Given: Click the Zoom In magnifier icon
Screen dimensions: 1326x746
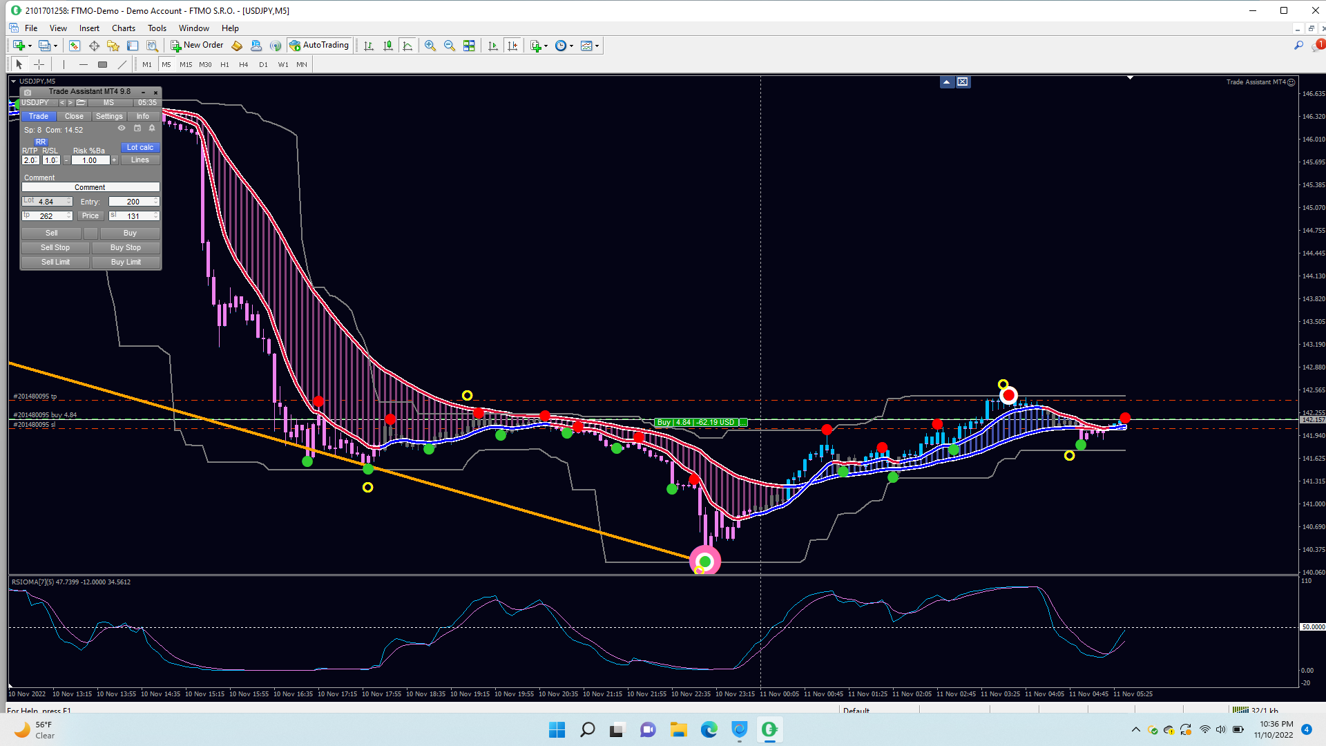Looking at the screenshot, I should (430, 46).
